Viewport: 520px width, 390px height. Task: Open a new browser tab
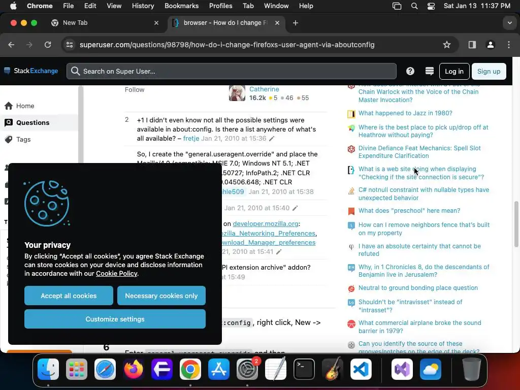click(296, 23)
